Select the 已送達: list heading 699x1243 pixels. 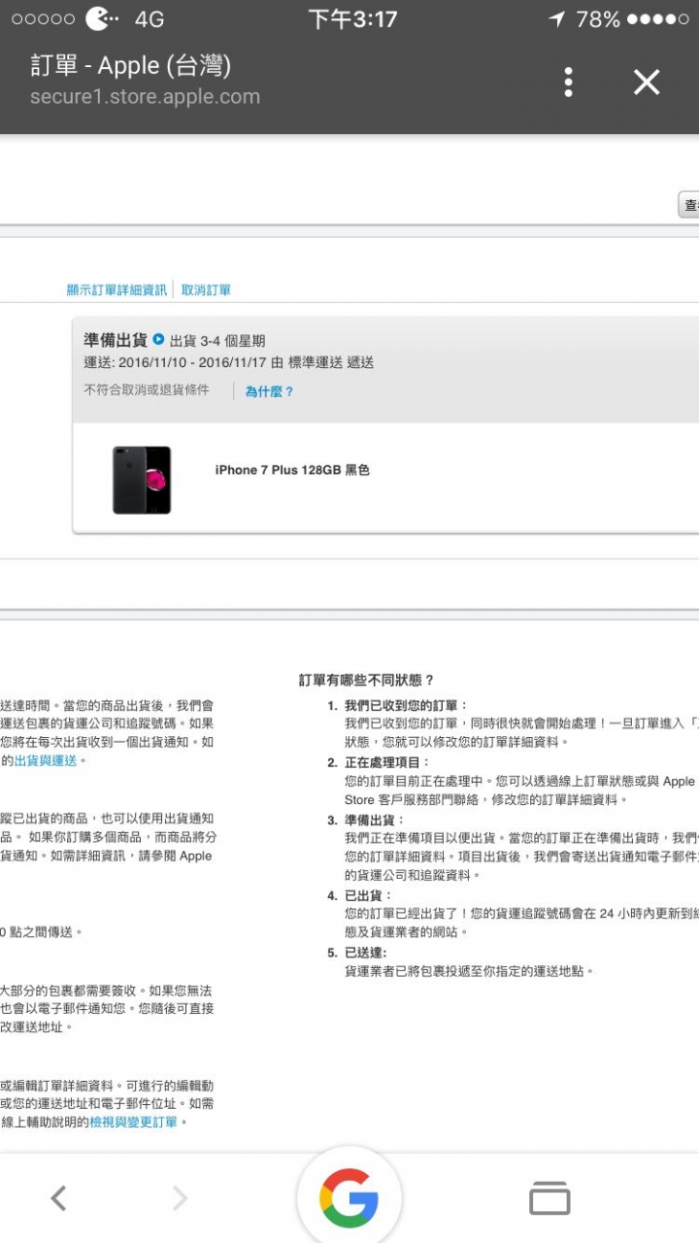coord(365,953)
